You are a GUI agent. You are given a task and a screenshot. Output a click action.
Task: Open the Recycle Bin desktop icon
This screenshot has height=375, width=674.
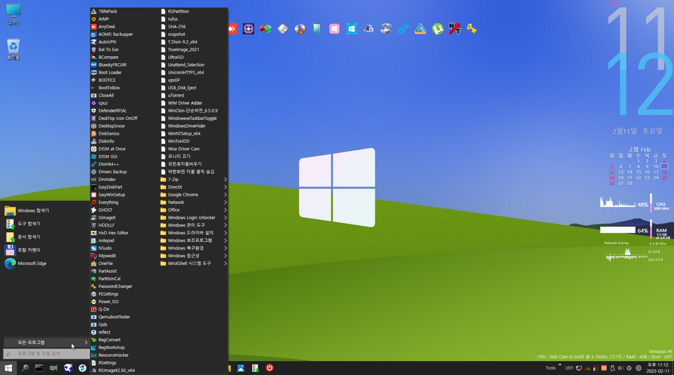13,49
